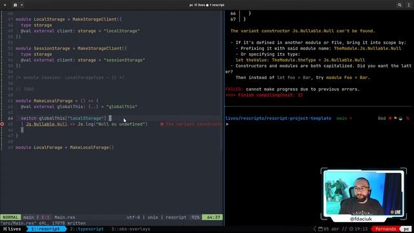Click the 'globalThis' external declaration line
Viewport: 414px width, 233px height.
click(x=79, y=106)
